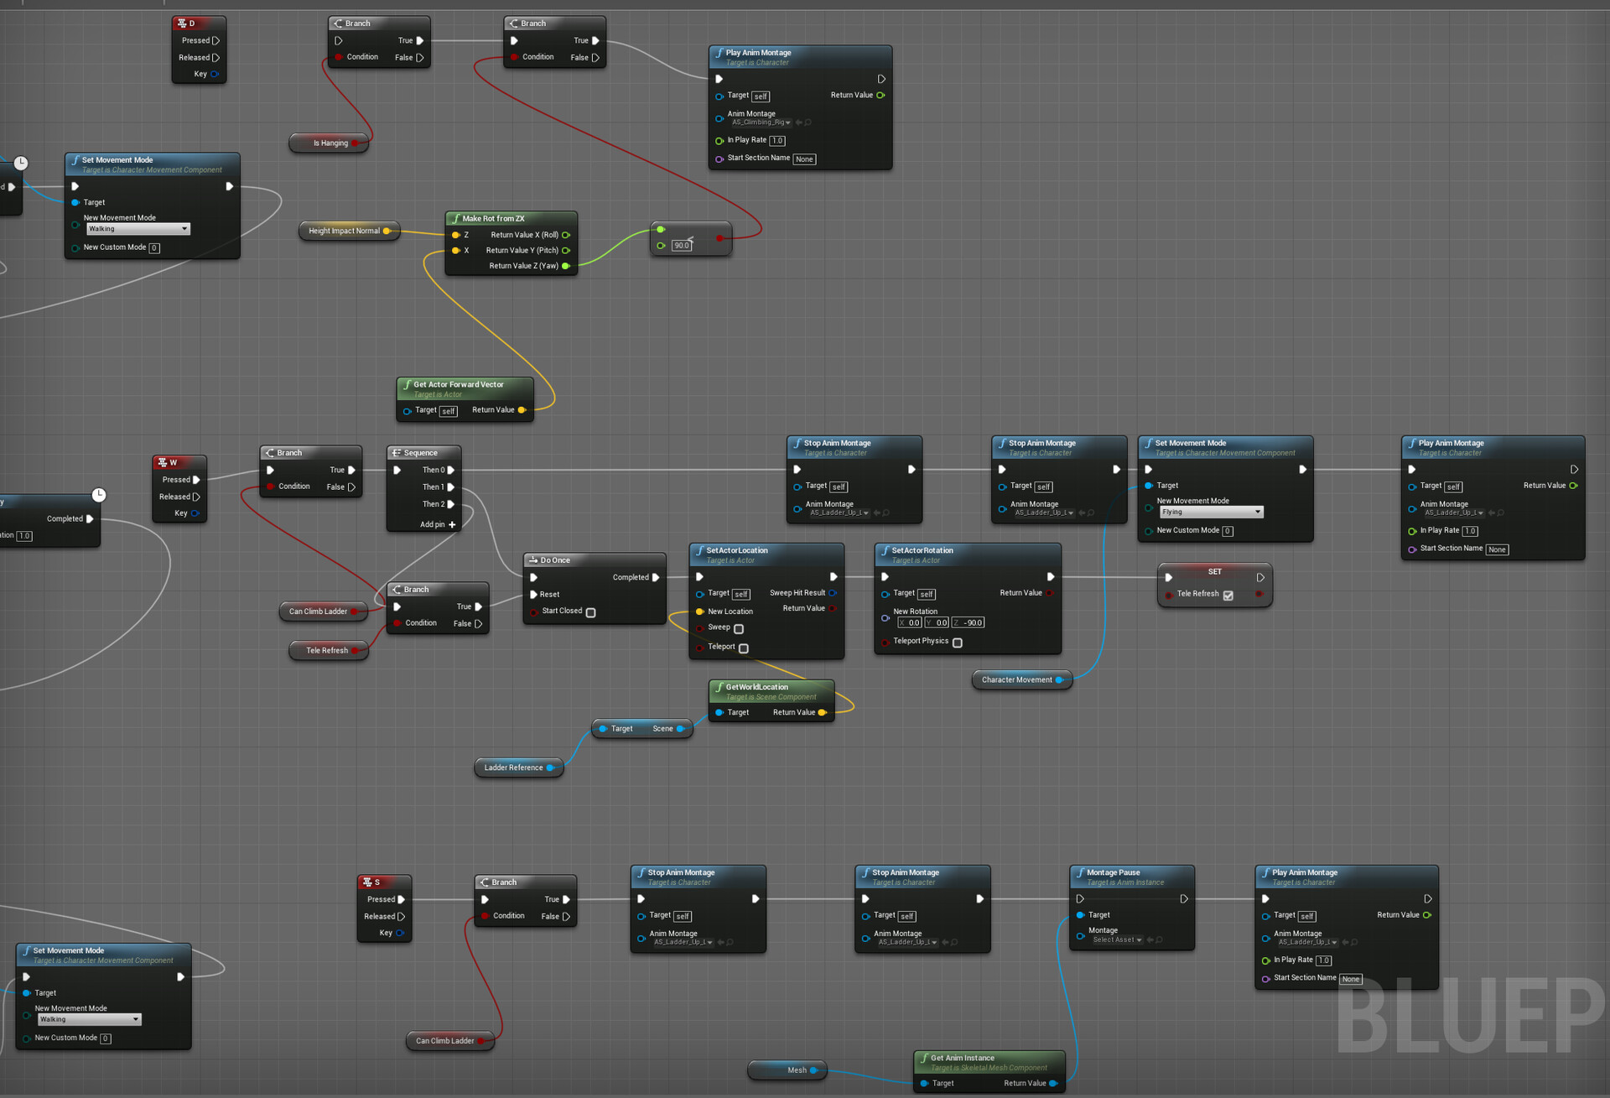Click the Sequence node header icon
The width and height of the screenshot is (1610, 1098).
(x=397, y=452)
